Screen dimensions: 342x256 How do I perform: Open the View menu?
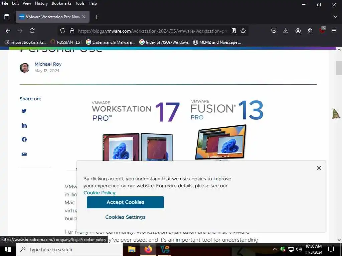27,3
